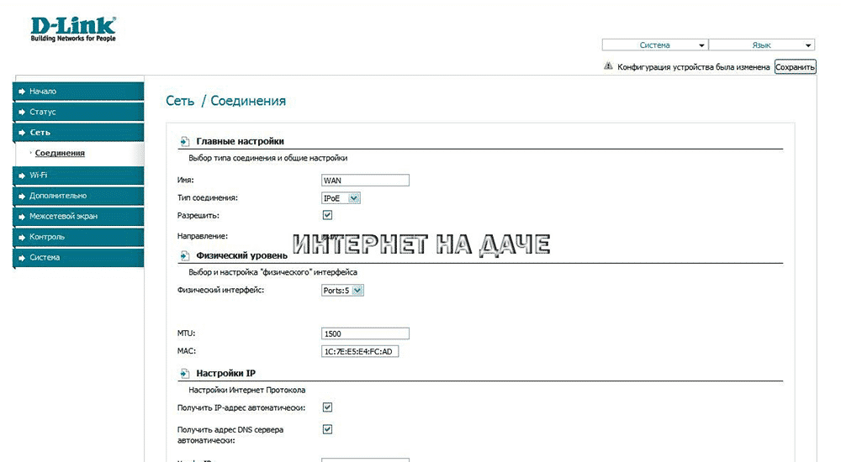841x462 pixels.
Task: Click arrow icon beside Wi-Fi menu item
Action: 22,175
